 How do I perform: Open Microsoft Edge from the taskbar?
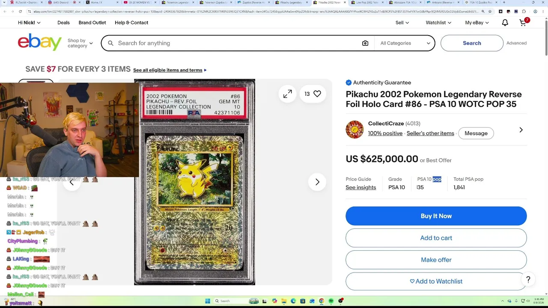pos(293,301)
